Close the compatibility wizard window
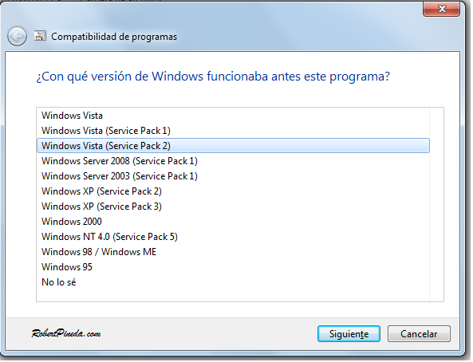 point(443,9)
